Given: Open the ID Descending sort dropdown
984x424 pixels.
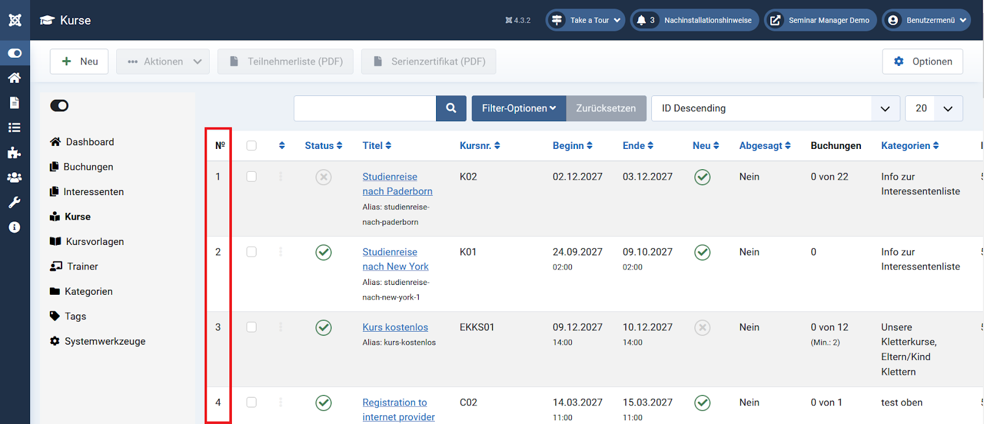Looking at the screenshot, I should pyautogui.click(x=776, y=108).
